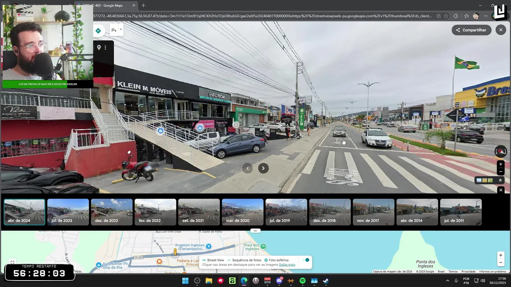This screenshot has height=287, width=511.
Task: Click the blue marker by the Bella Mulher storefront
Action: 200,128
